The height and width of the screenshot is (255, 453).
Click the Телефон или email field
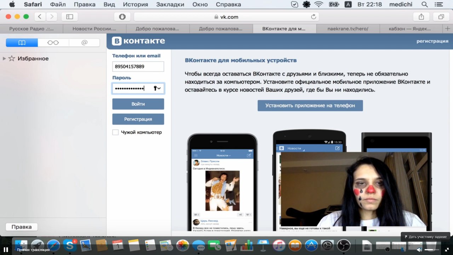click(x=138, y=66)
